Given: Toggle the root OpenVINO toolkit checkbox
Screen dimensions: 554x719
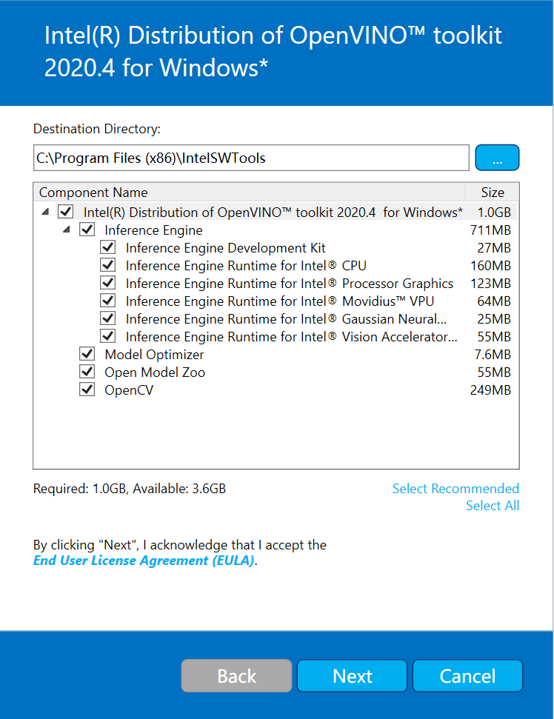Looking at the screenshot, I should (66, 212).
